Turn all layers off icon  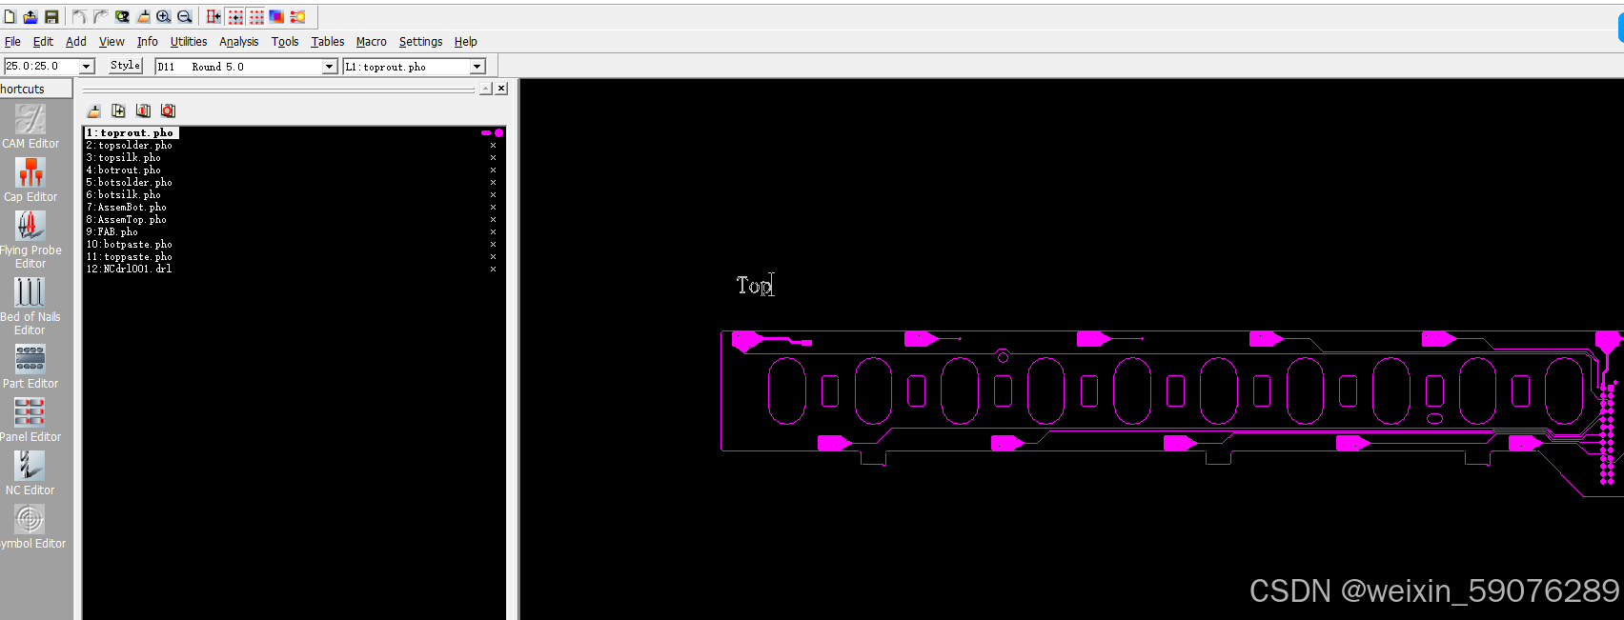click(x=168, y=111)
